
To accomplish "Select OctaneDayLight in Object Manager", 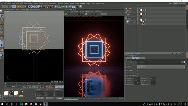I will point(132,22).
